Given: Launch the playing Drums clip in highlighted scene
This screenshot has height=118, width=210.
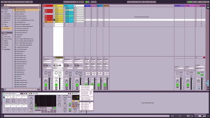Looking at the screenshot, I should coord(54,20).
